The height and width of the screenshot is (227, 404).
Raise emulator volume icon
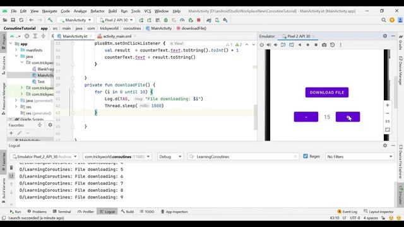click(x=269, y=45)
